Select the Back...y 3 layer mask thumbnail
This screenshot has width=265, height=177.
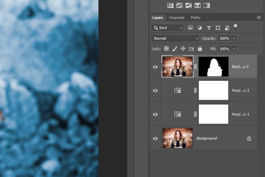(213, 67)
